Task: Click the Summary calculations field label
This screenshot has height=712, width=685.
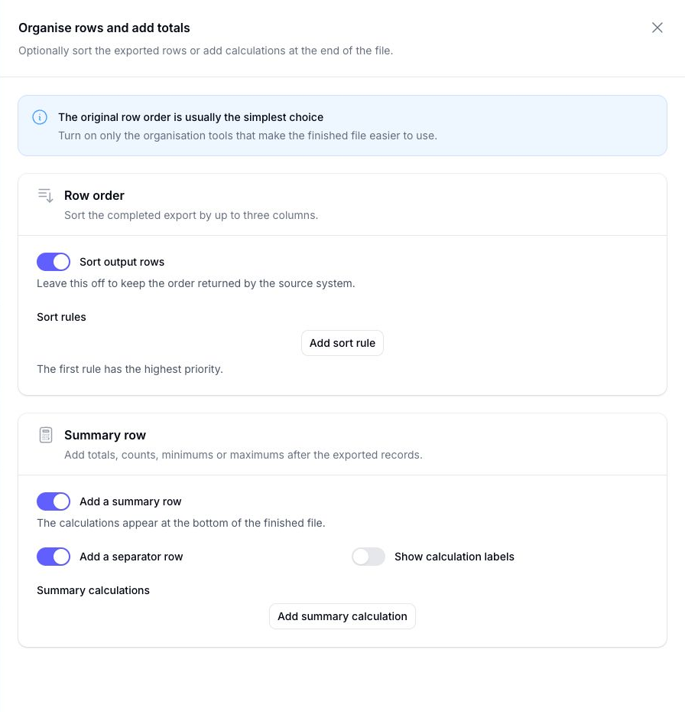Action: tap(93, 590)
